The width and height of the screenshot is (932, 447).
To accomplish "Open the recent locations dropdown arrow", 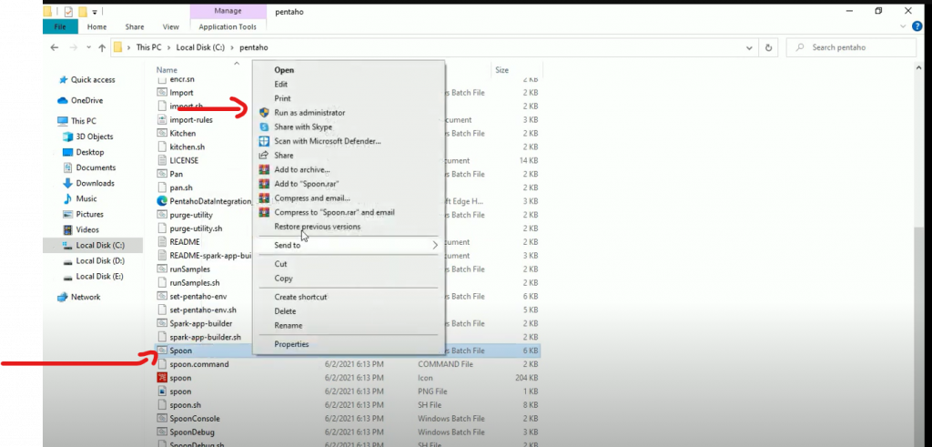I will [88, 47].
